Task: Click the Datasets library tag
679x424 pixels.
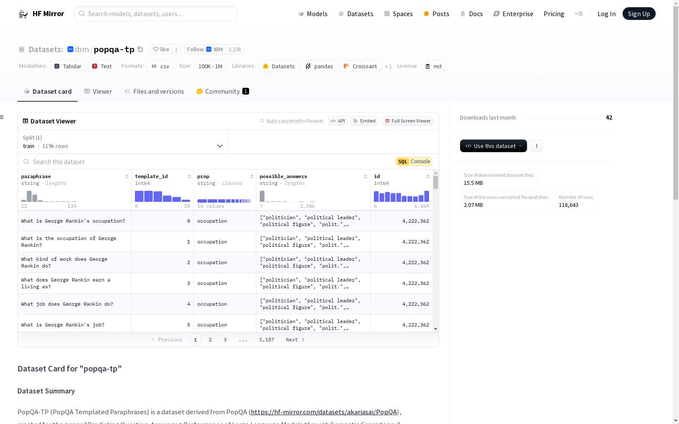Action: [x=279, y=66]
